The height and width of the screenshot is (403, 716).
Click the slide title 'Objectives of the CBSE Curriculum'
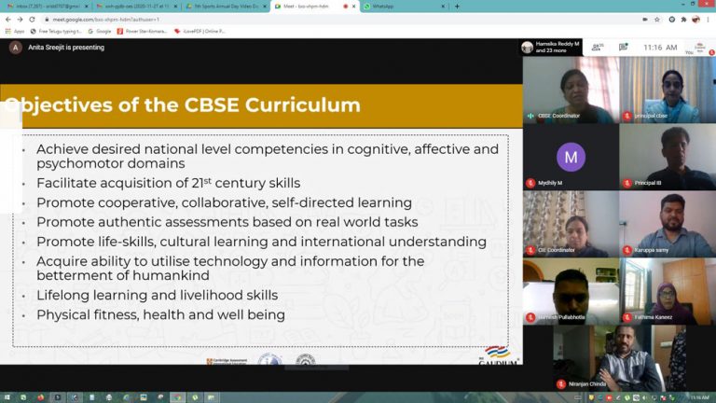pos(182,105)
